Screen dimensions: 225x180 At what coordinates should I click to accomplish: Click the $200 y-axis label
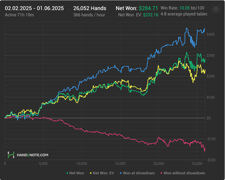click(211, 76)
